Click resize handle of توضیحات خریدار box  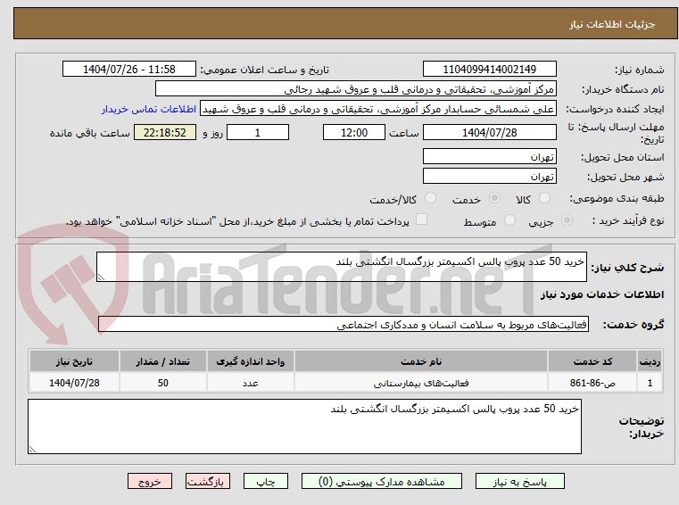click(x=32, y=450)
